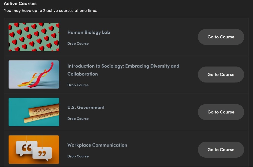253x167 pixels.
Task: Click the Active Courses heading
Action: (x=20, y=4)
